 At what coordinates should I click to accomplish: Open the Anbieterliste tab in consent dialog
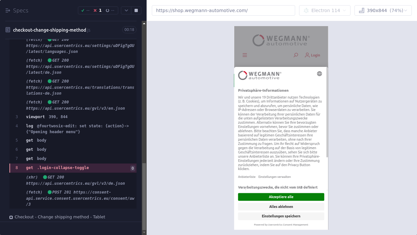pyautogui.click(x=247, y=177)
